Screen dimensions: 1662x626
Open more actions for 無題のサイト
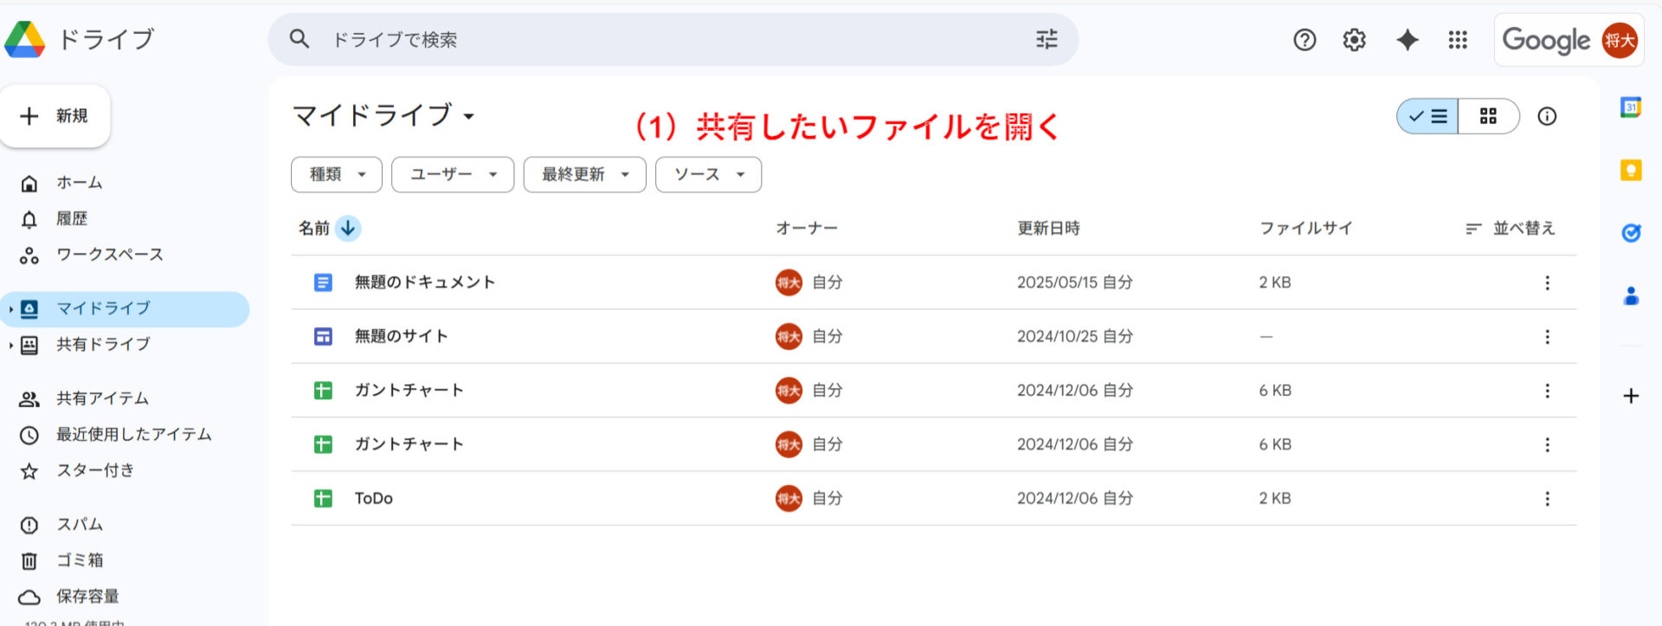pyautogui.click(x=1547, y=336)
